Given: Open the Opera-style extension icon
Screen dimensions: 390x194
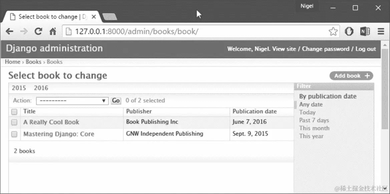Looking at the screenshot, I should (x=349, y=32).
